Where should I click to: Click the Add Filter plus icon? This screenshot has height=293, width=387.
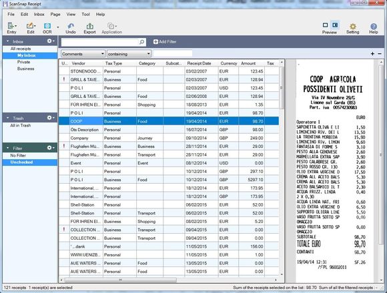[155, 41]
